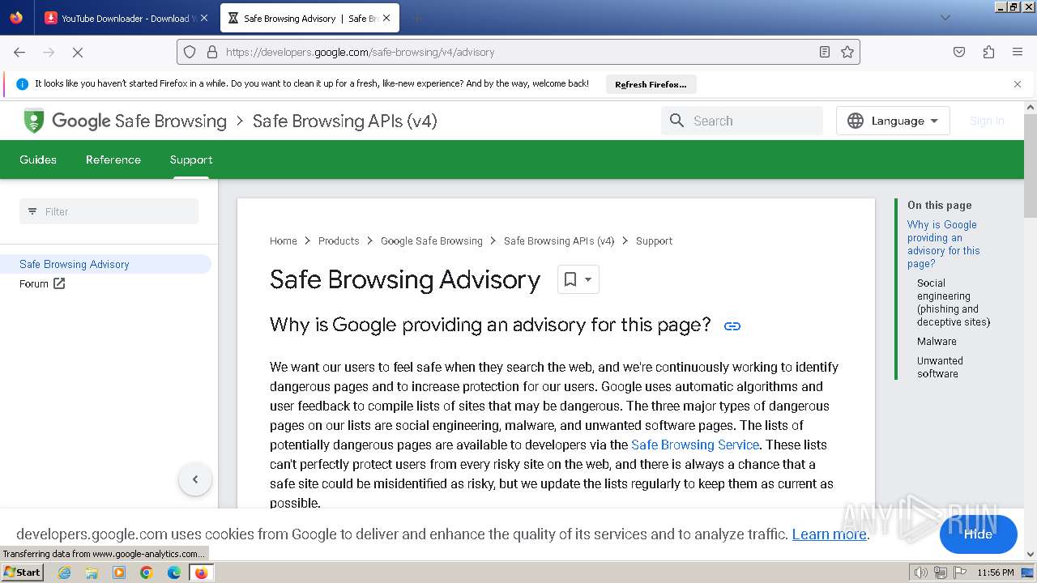Open tracking protection shield icon
This screenshot has width=1037, height=583.
click(x=190, y=52)
